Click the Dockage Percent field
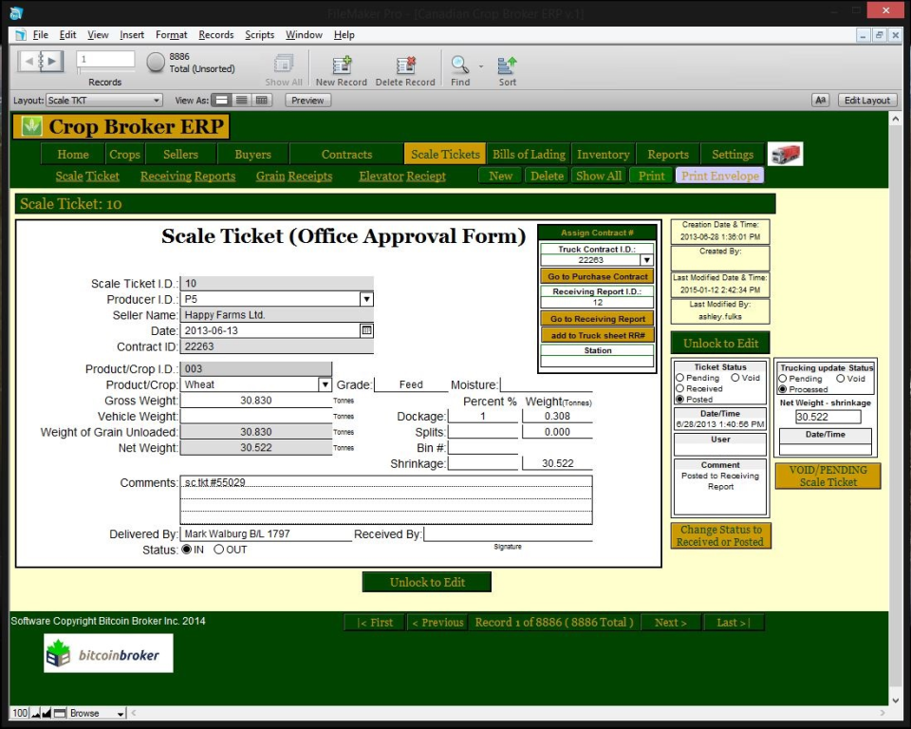 (482, 417)
